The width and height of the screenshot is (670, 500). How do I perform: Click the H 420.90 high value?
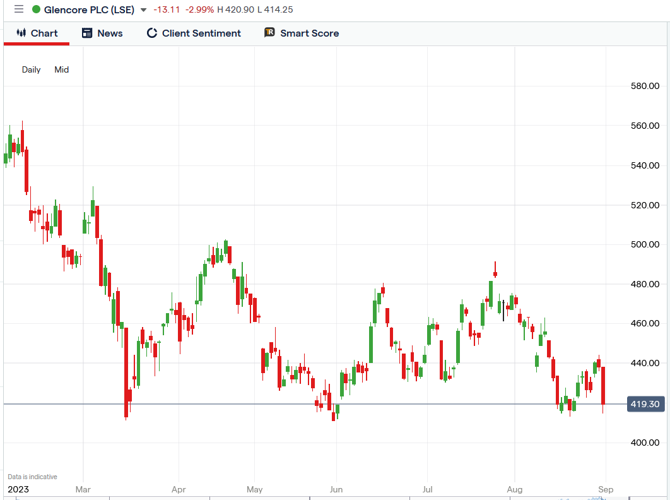coord(236,9)
